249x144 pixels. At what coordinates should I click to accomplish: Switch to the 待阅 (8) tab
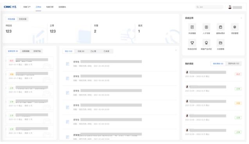[x=81, y=51]
